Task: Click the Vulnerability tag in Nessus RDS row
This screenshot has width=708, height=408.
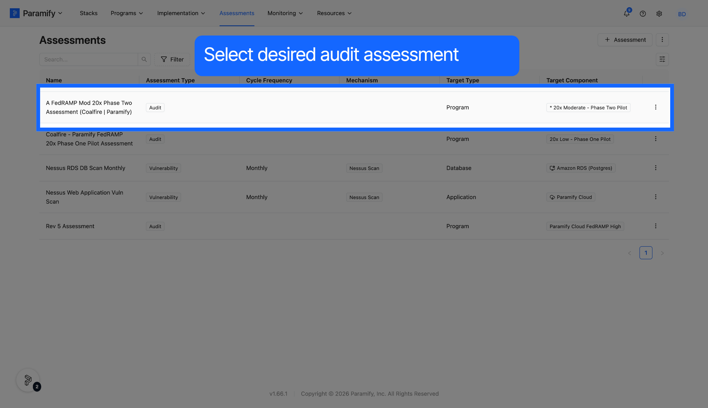Action: click(x=163, y=168)
